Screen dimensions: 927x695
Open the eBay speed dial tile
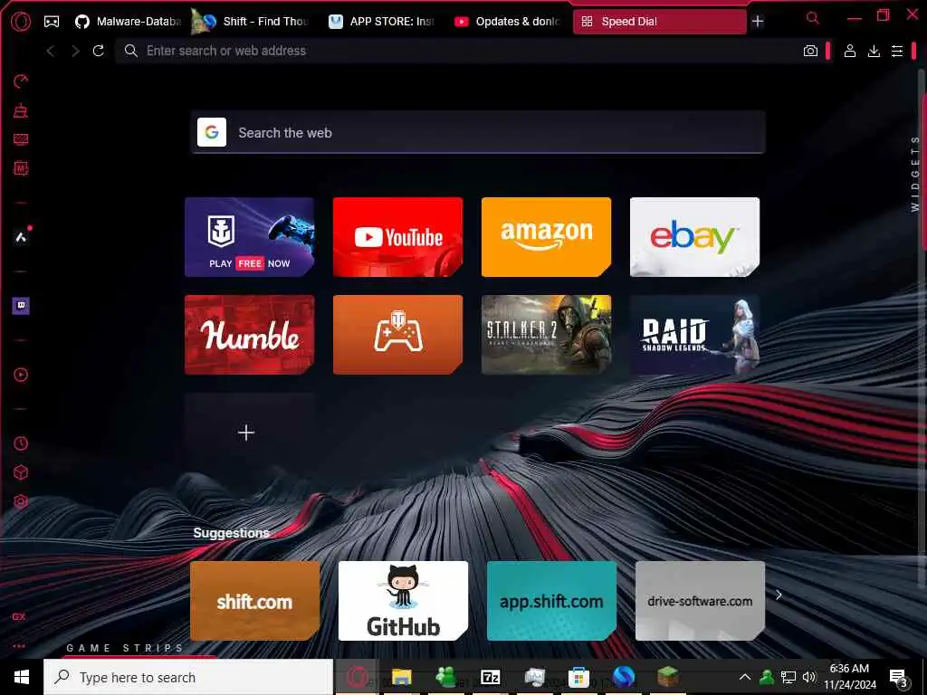click(x=694, y=237)
